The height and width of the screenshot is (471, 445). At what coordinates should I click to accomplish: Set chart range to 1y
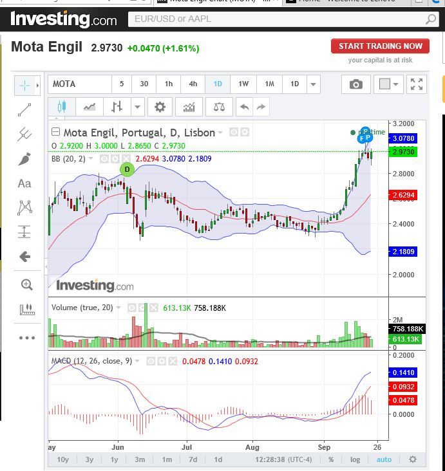(x=114, y=459)
